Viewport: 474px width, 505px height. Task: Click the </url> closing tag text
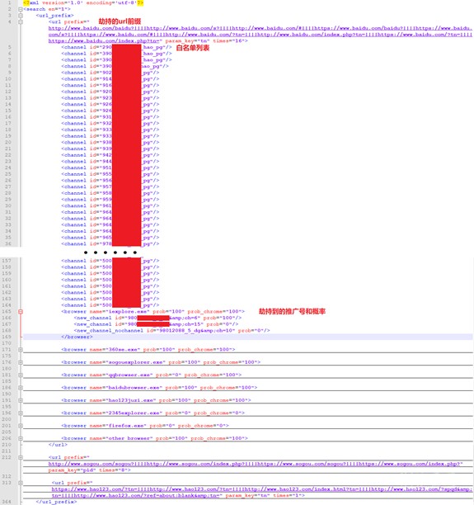click(x=58, y=445)
